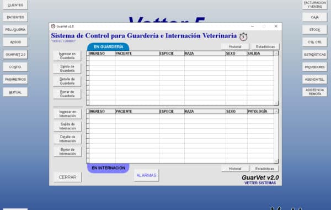Open CONFIG in the main window

pos(15,67)
